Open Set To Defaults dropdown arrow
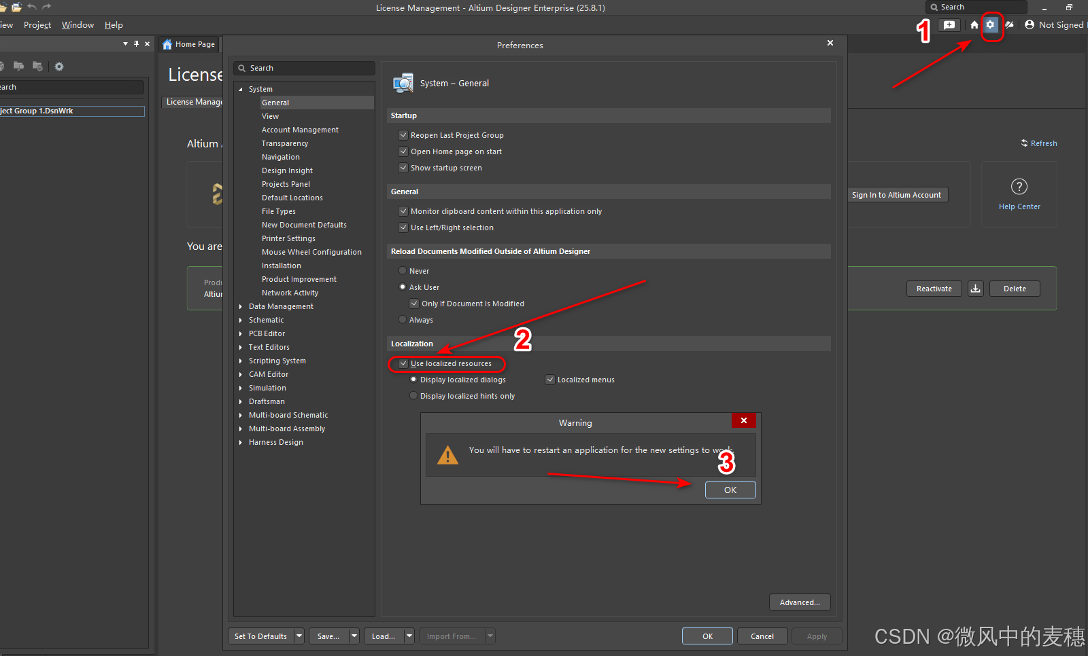This screenshot has height=656, width=1088. [x=299, y=636]
